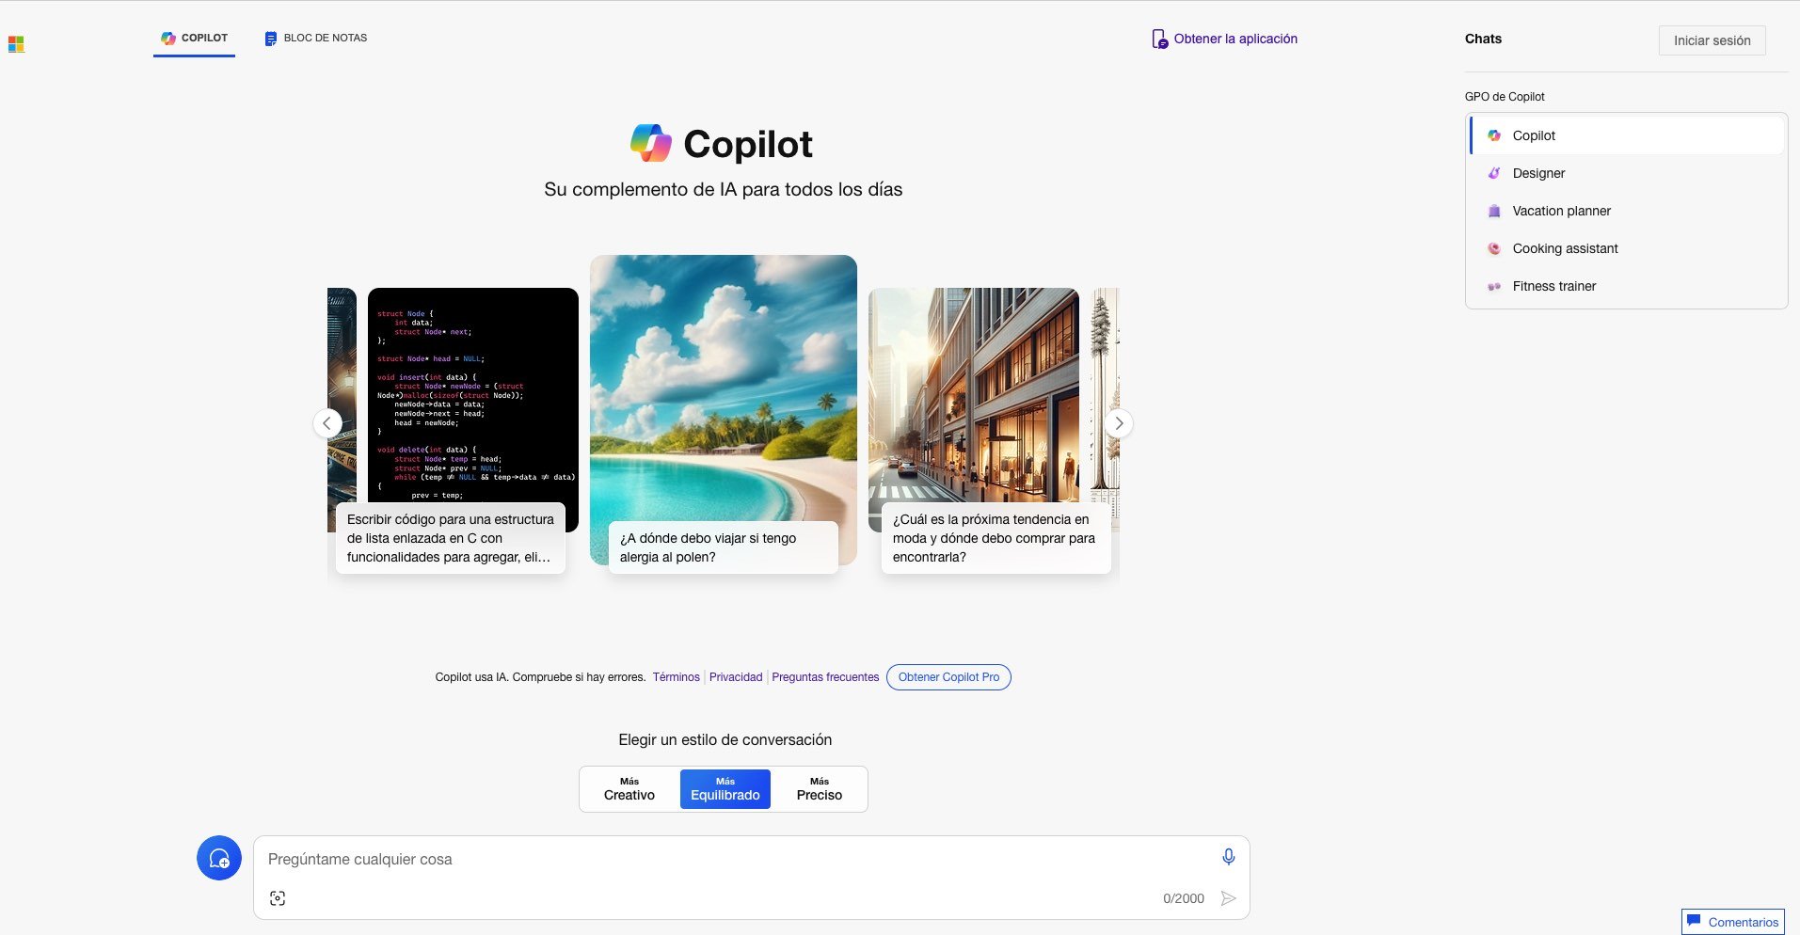Select the Vacation planner GPT
1800x935 pixels.
pyautogui.click(x=1561, y=211)
